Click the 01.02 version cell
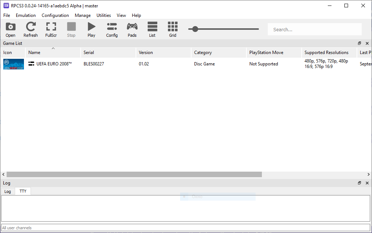This screenshot has width=372, height=233. click(144, 64)
